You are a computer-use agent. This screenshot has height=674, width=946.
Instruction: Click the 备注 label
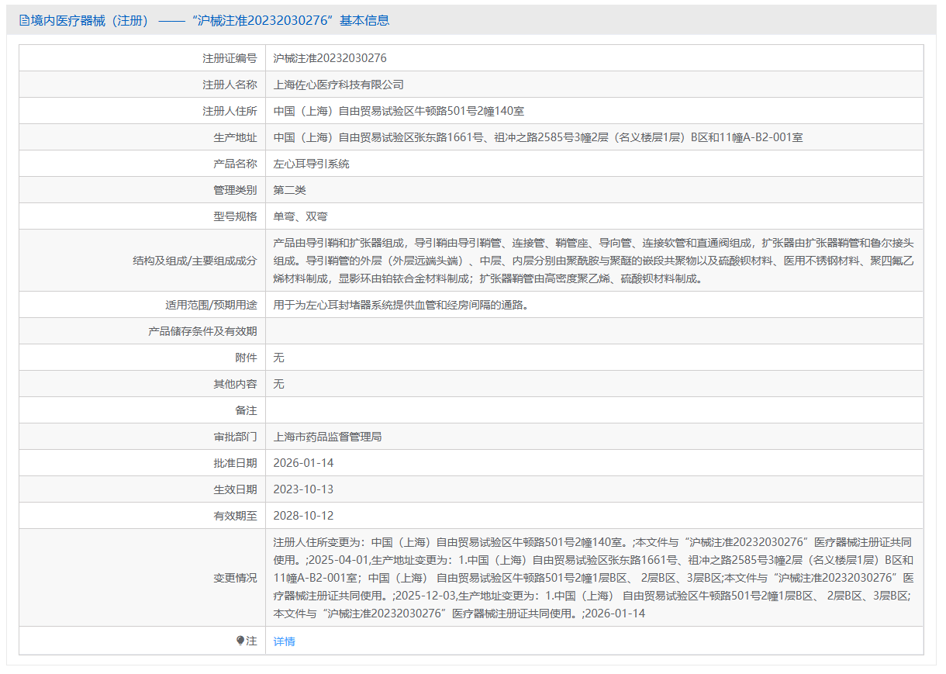(x=246, y=410)
